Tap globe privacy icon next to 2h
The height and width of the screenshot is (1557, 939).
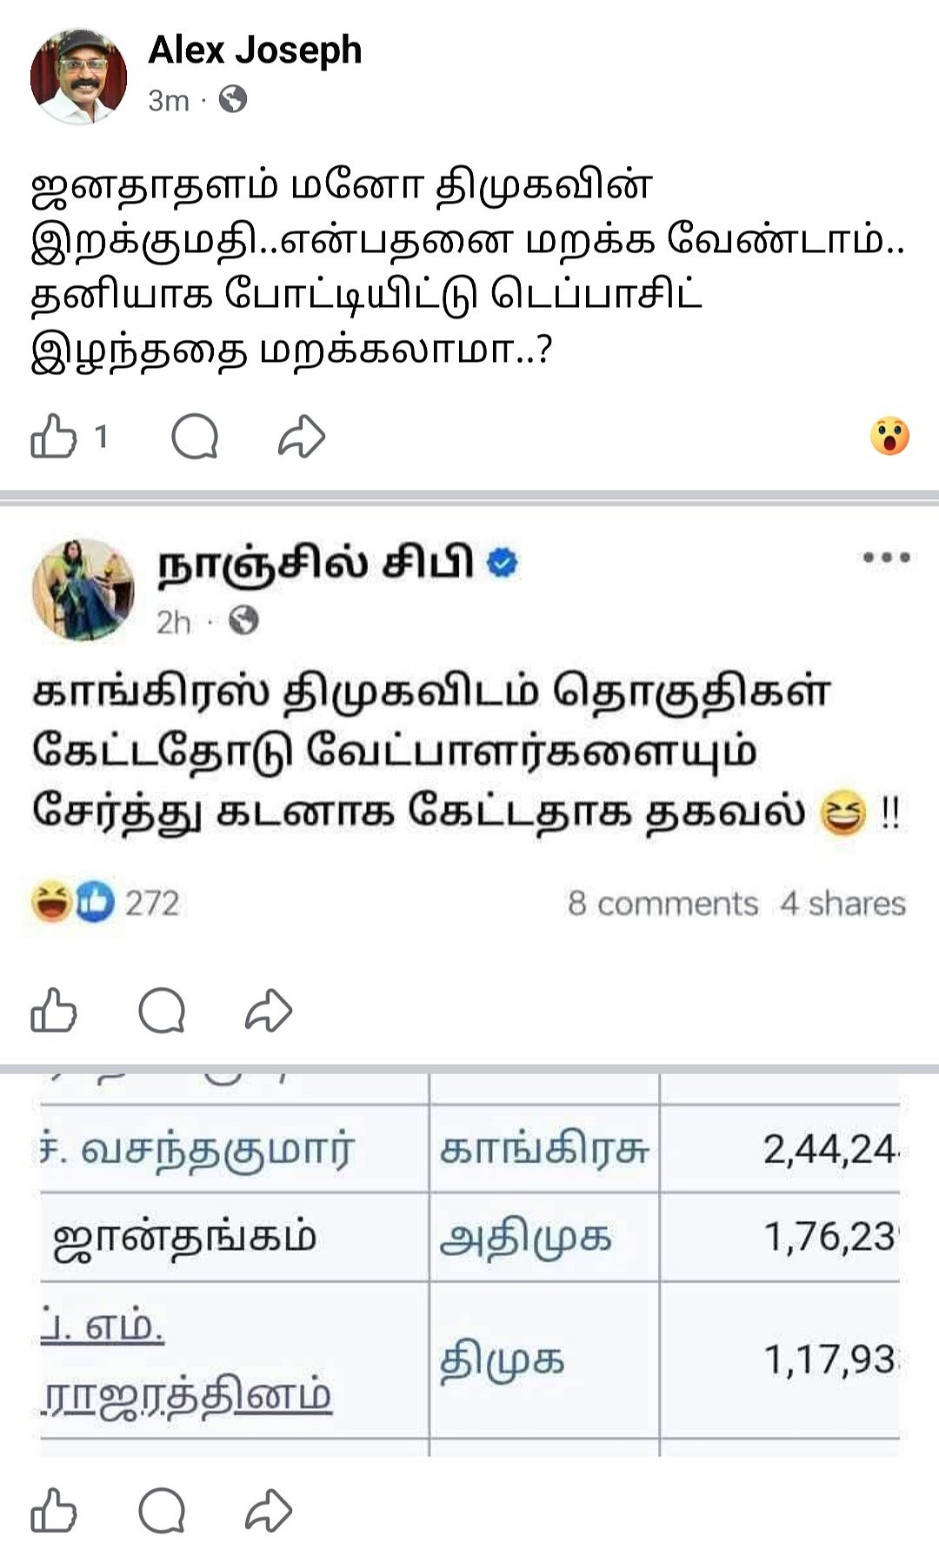point(243,621)
